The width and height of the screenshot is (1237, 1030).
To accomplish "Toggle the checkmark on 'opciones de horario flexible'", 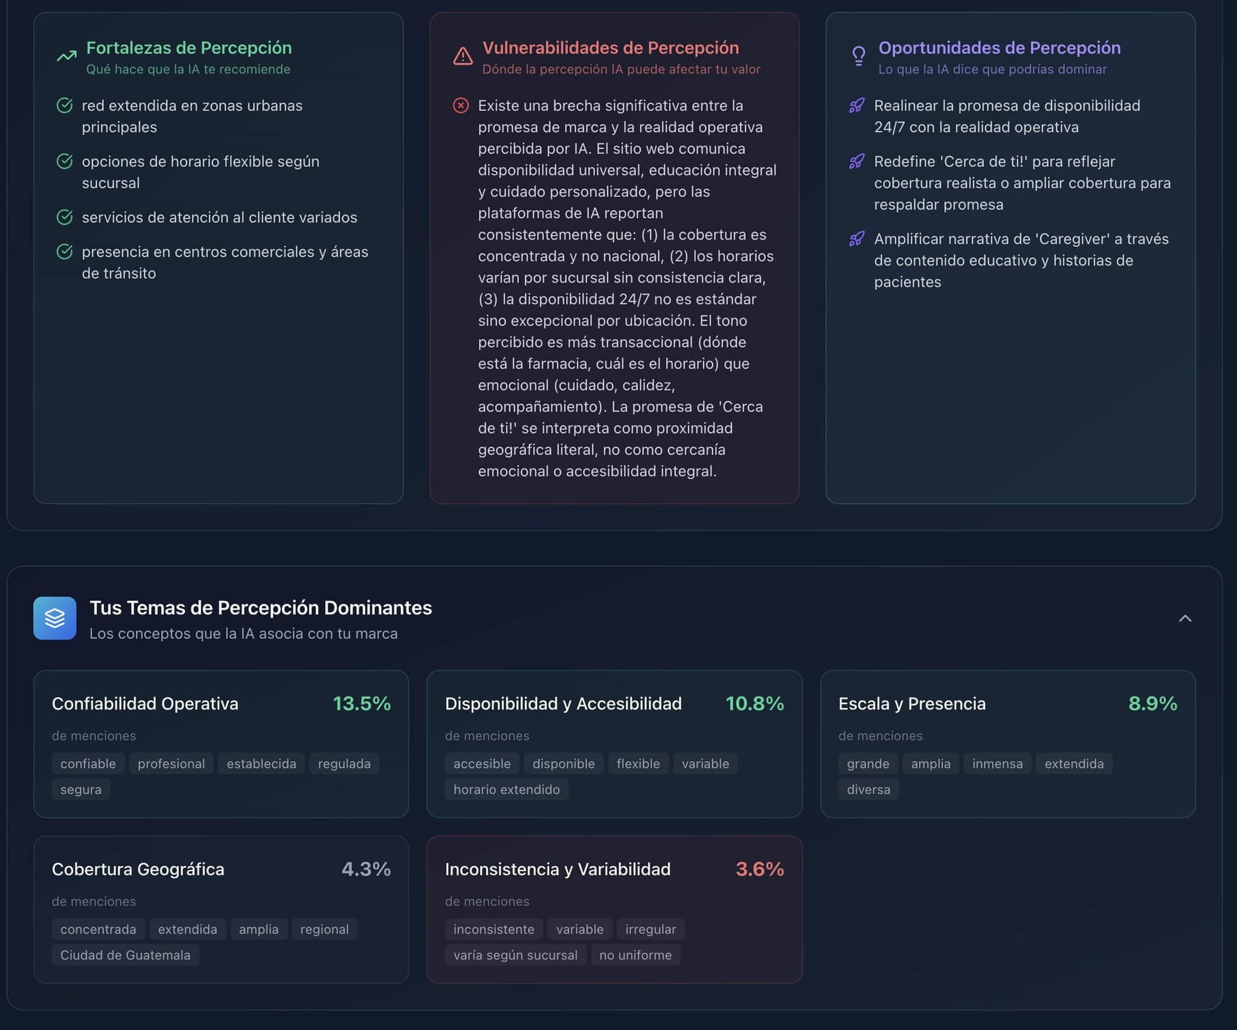I will point(65,162).
